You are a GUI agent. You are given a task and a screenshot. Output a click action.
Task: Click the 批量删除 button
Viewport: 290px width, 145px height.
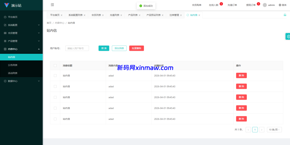tap(137, 48)
